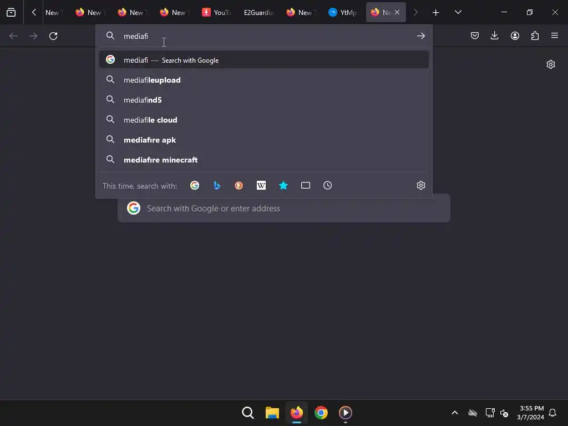Switch to the E2Guardian tab
The width and height of the screenshot is (568, 426).
pyautogui.click(x=258, y=12)
